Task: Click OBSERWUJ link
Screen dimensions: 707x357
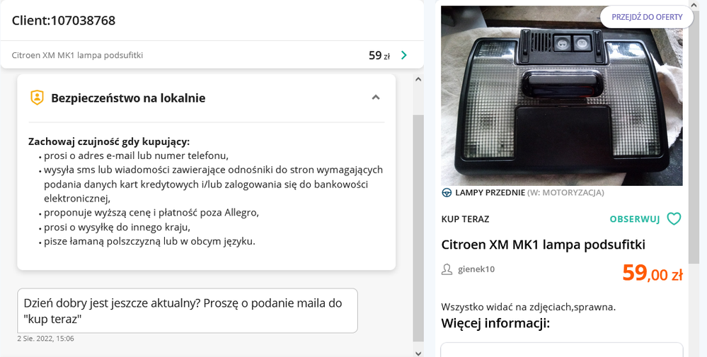Action: [634, 219]
